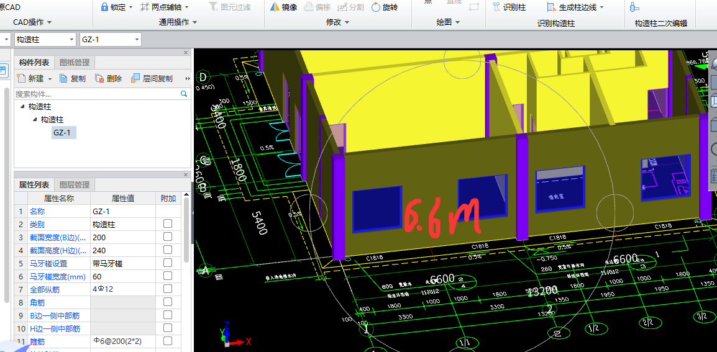Click the blue navigation icon in the left sidebar
The image size is (717, 352).
click(x=3, y=70)
